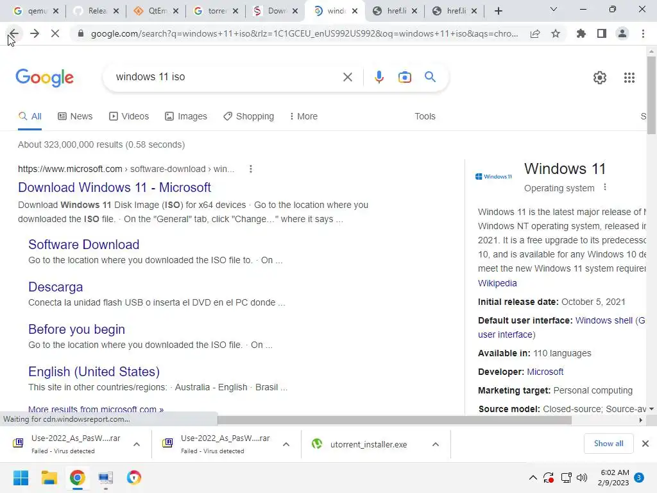Close the downloads bar
Viewport: 657px width, 493px height.
(645, 444)
